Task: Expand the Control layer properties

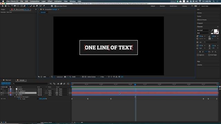Action: click(x=9, y=89)
